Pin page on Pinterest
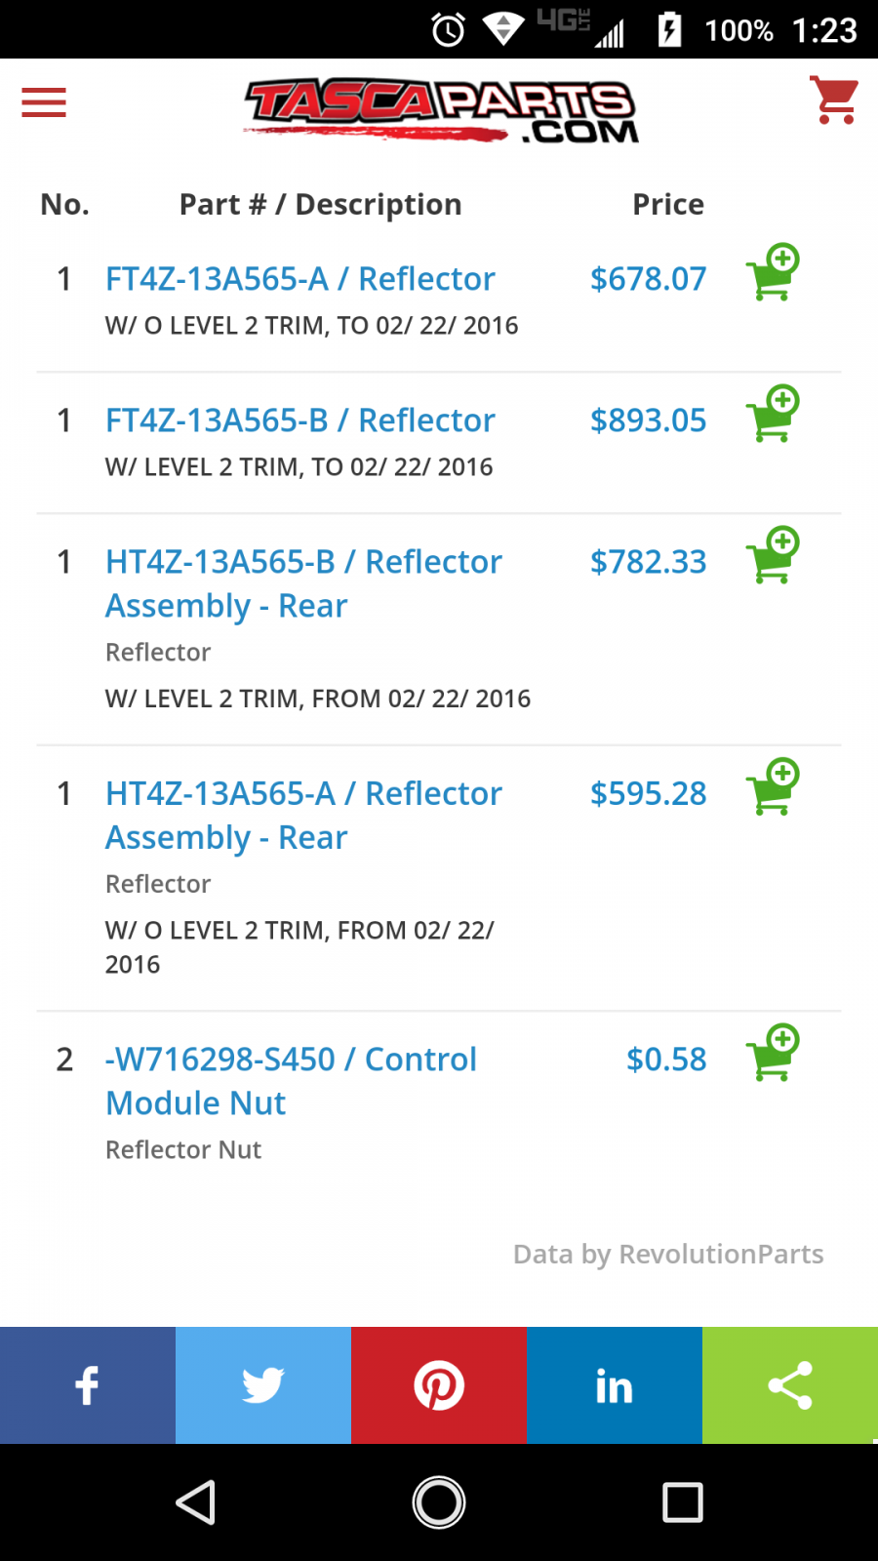The height and width of the screenshot is (1561, 878). 439,1385
